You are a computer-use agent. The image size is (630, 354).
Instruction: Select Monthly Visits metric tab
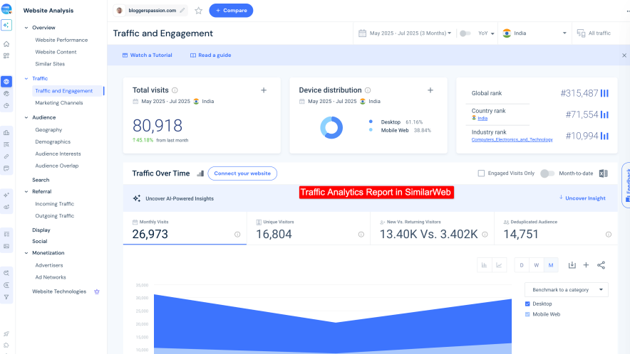(185, 228)
